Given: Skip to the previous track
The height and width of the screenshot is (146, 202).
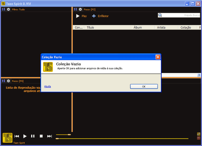Looking at the screenshot, I should pyautogui.click(x=17, y=136).
